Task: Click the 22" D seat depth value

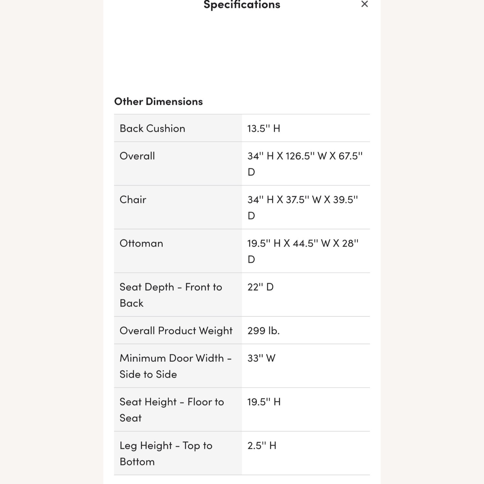Action: tap(260, 287)
